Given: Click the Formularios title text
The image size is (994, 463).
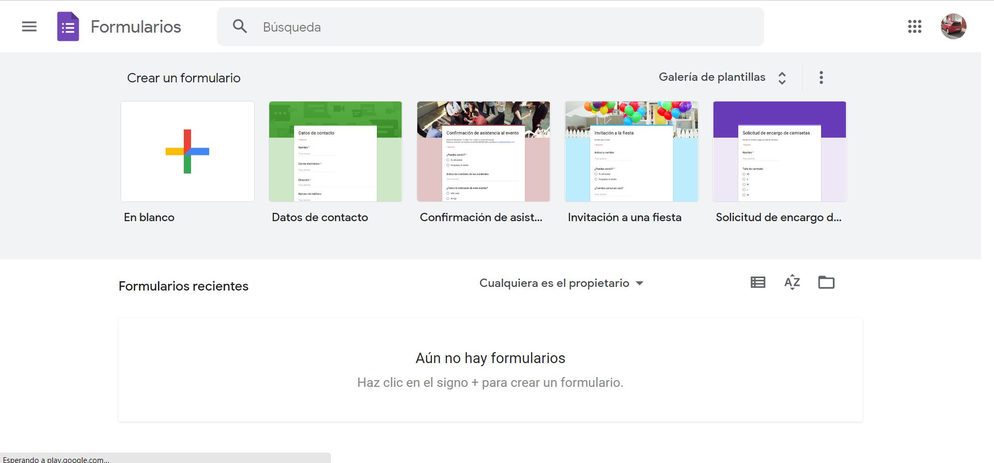Looking at the screenshot, I should 136,27.
